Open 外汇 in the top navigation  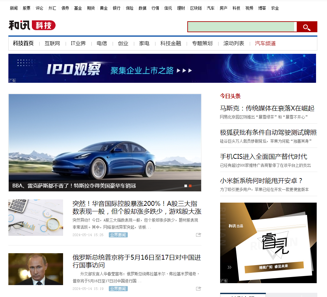(52, 8)
